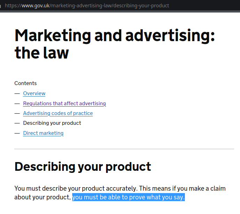
Task: Click the horizontal divider below the contents list
Action: (124, 149)
